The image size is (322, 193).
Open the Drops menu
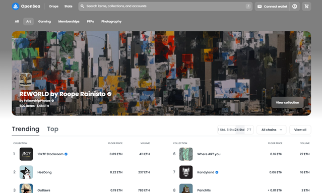[x=54, y=7]
